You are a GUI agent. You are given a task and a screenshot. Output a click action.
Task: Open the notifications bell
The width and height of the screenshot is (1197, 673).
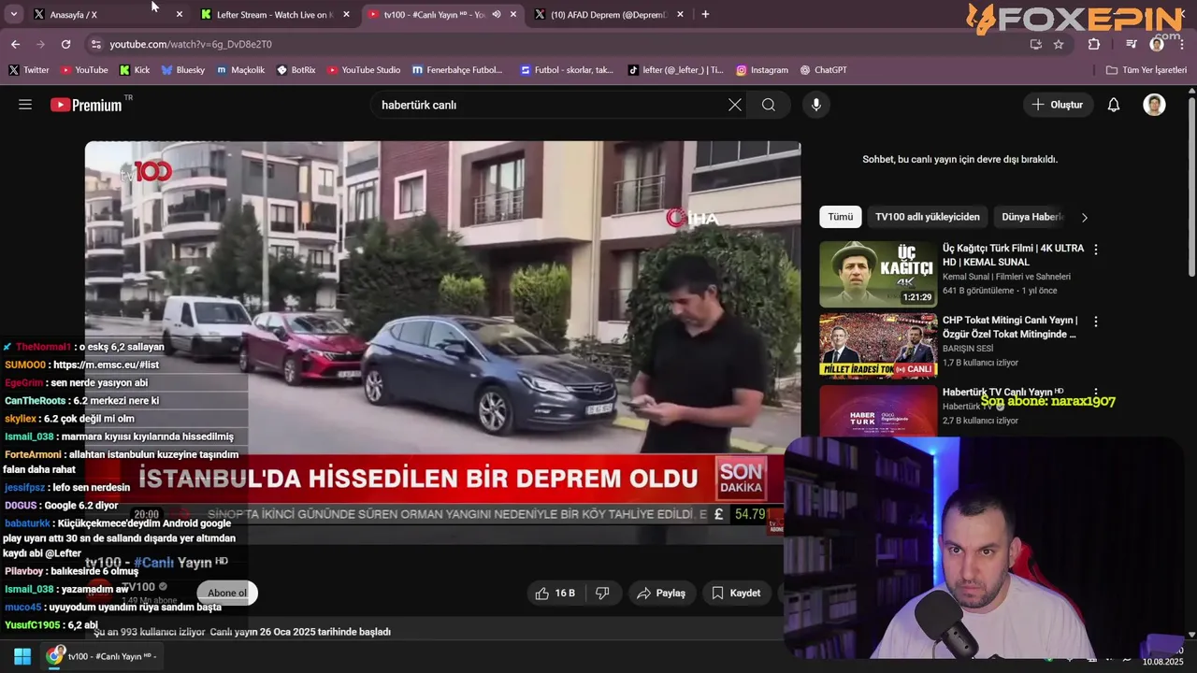tap(1114, 105)
